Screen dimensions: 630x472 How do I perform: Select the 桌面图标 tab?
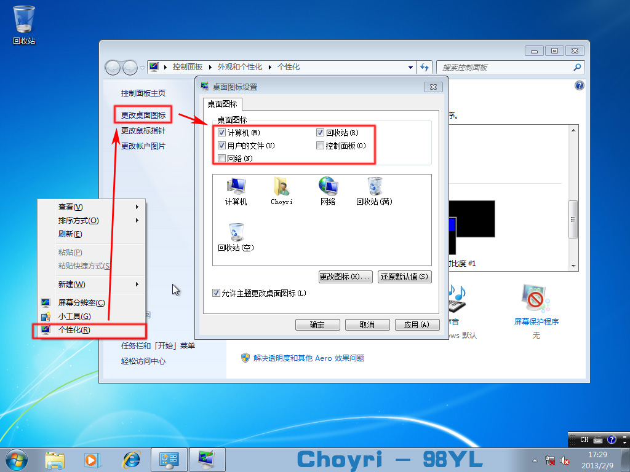click(x=222, y=104)
